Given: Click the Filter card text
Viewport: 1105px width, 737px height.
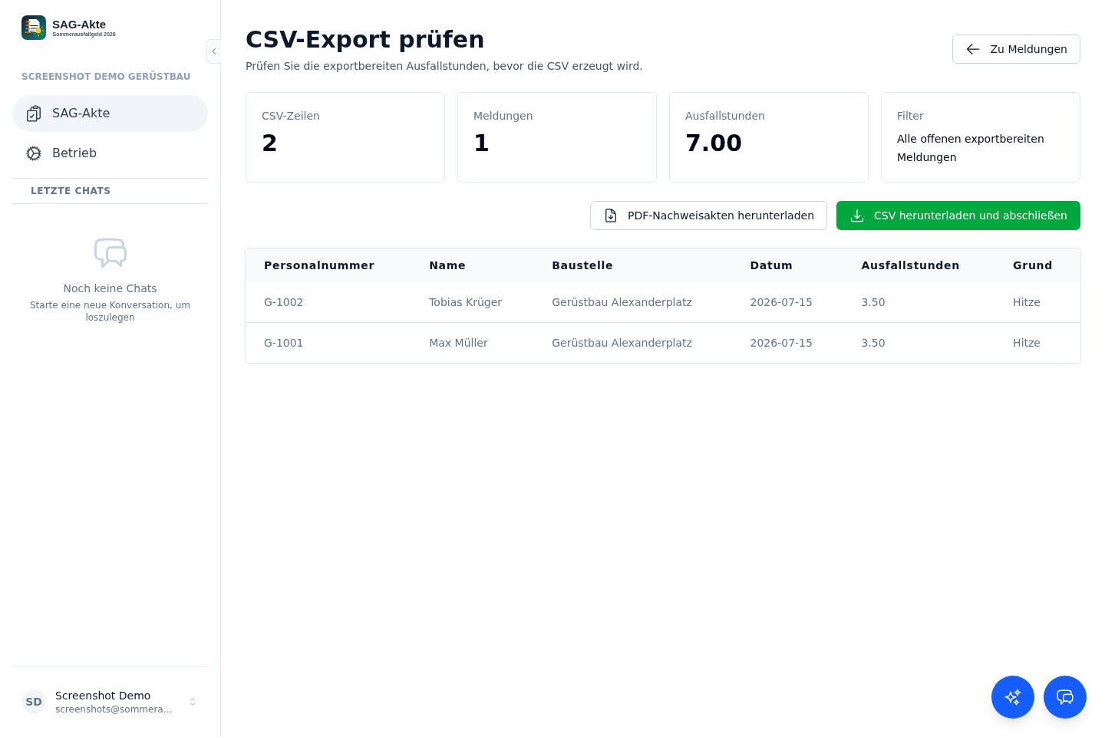Looking at the screenshot, I should pos(971,148).
